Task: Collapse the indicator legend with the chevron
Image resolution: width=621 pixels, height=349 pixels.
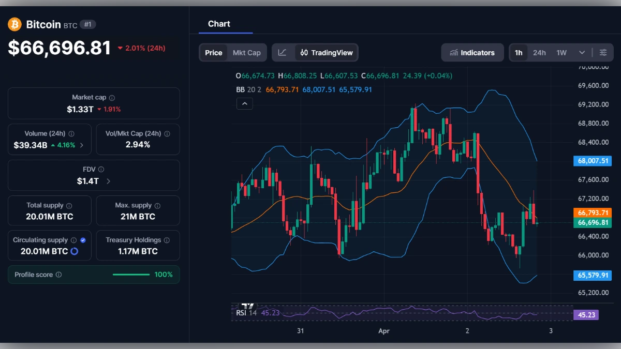Action: click(x=244, y=103)
